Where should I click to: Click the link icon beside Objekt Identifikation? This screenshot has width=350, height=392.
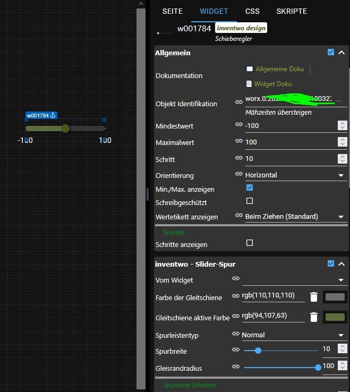239,102
